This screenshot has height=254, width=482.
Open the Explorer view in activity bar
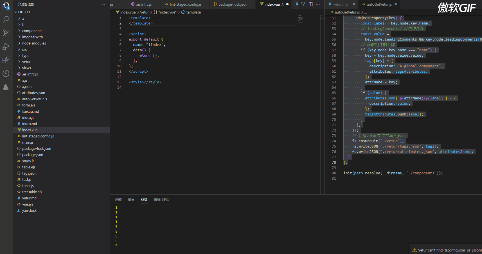6,6
